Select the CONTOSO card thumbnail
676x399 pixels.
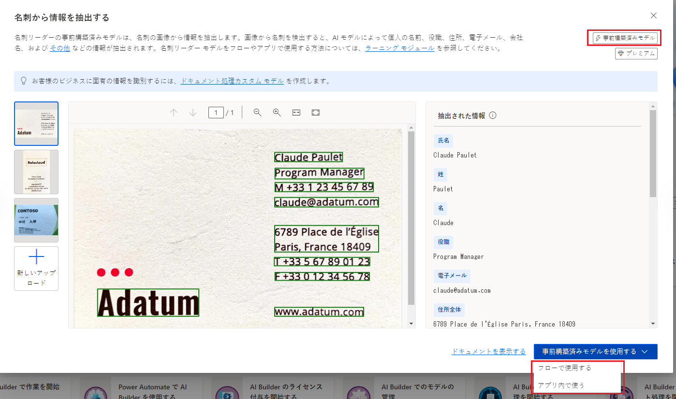(x=36, y=220)
